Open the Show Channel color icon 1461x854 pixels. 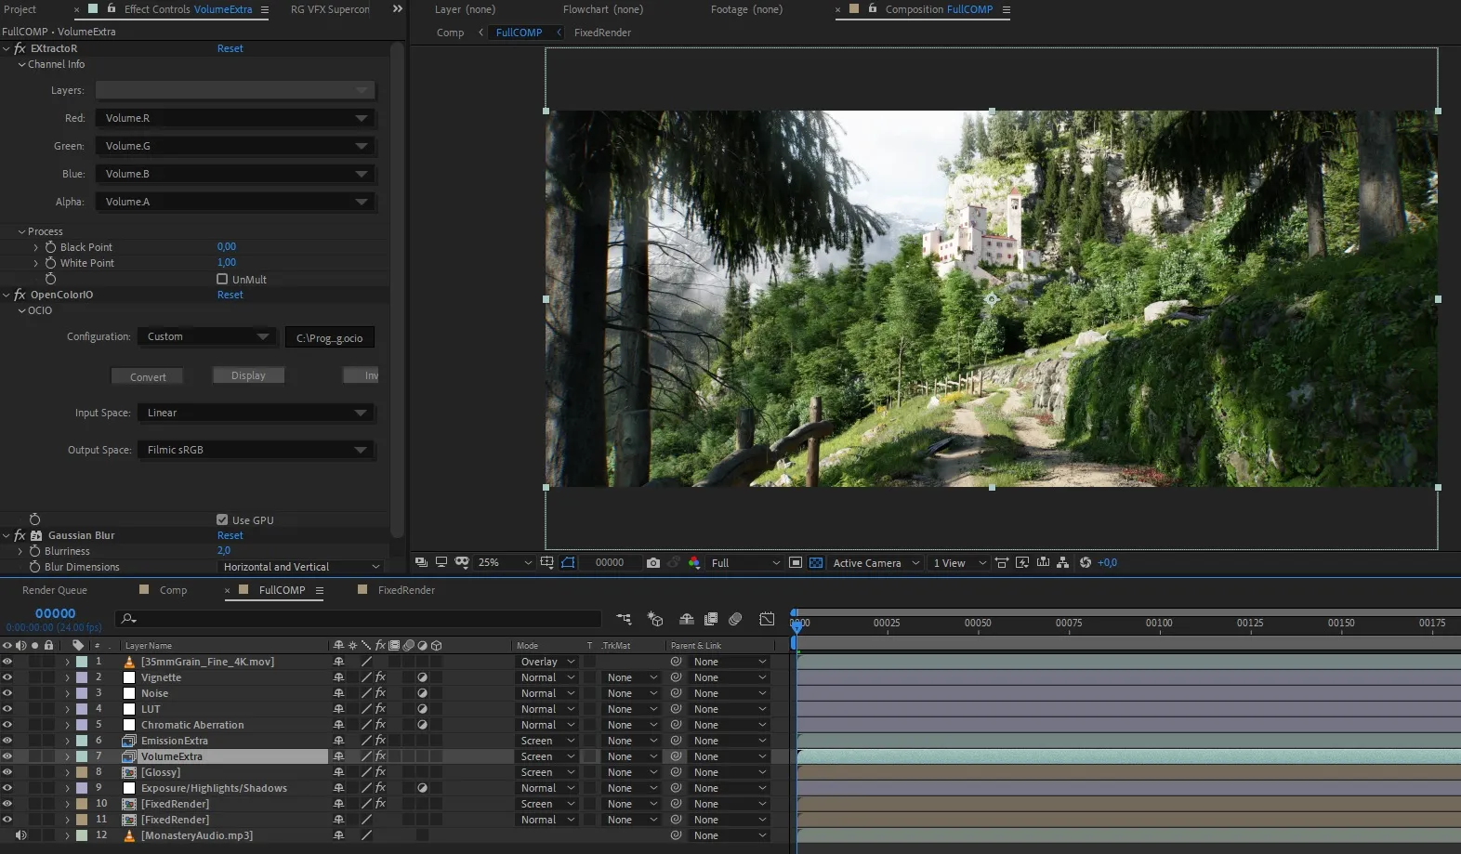(x=694, y=563)
